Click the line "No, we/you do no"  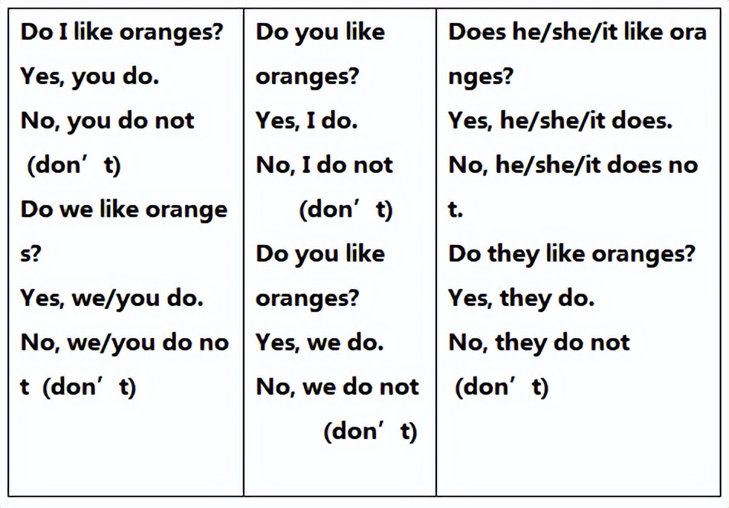125,343
